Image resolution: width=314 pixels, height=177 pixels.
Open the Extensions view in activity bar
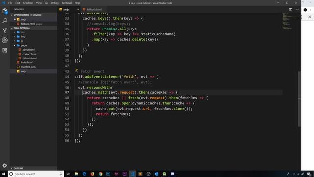click(x=5, y=50)
